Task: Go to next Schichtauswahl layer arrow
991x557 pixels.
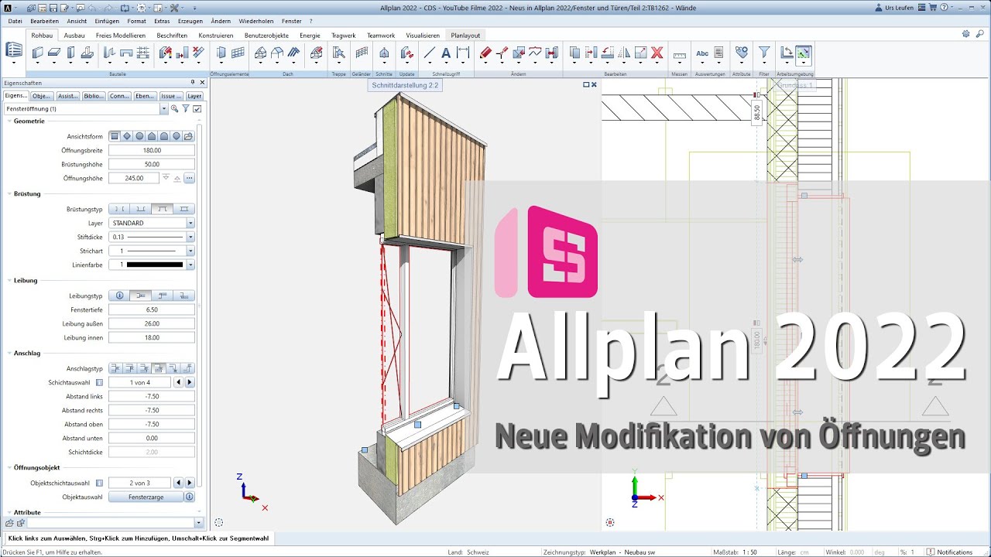Action: tap(190, 382)
